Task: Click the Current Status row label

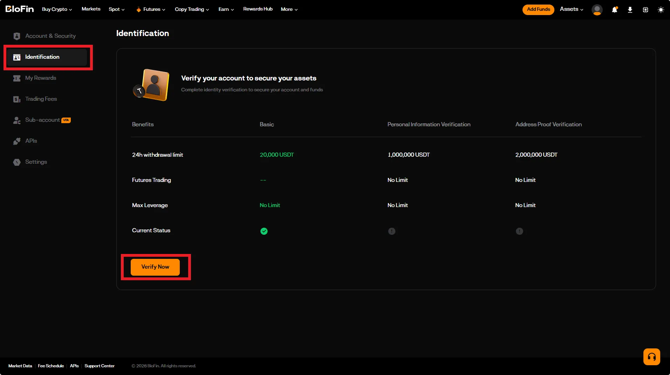Action: click(x=151, y=230)
